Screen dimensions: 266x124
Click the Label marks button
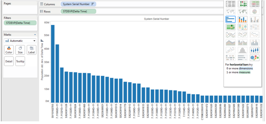pos(31,50)
